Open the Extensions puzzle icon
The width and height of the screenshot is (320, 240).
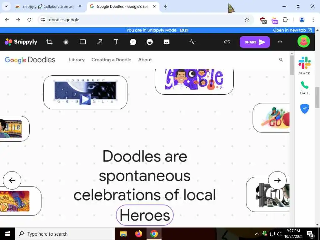(285, 20)
